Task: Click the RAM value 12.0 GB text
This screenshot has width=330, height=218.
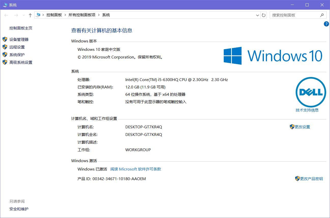Action: [145, 87]
